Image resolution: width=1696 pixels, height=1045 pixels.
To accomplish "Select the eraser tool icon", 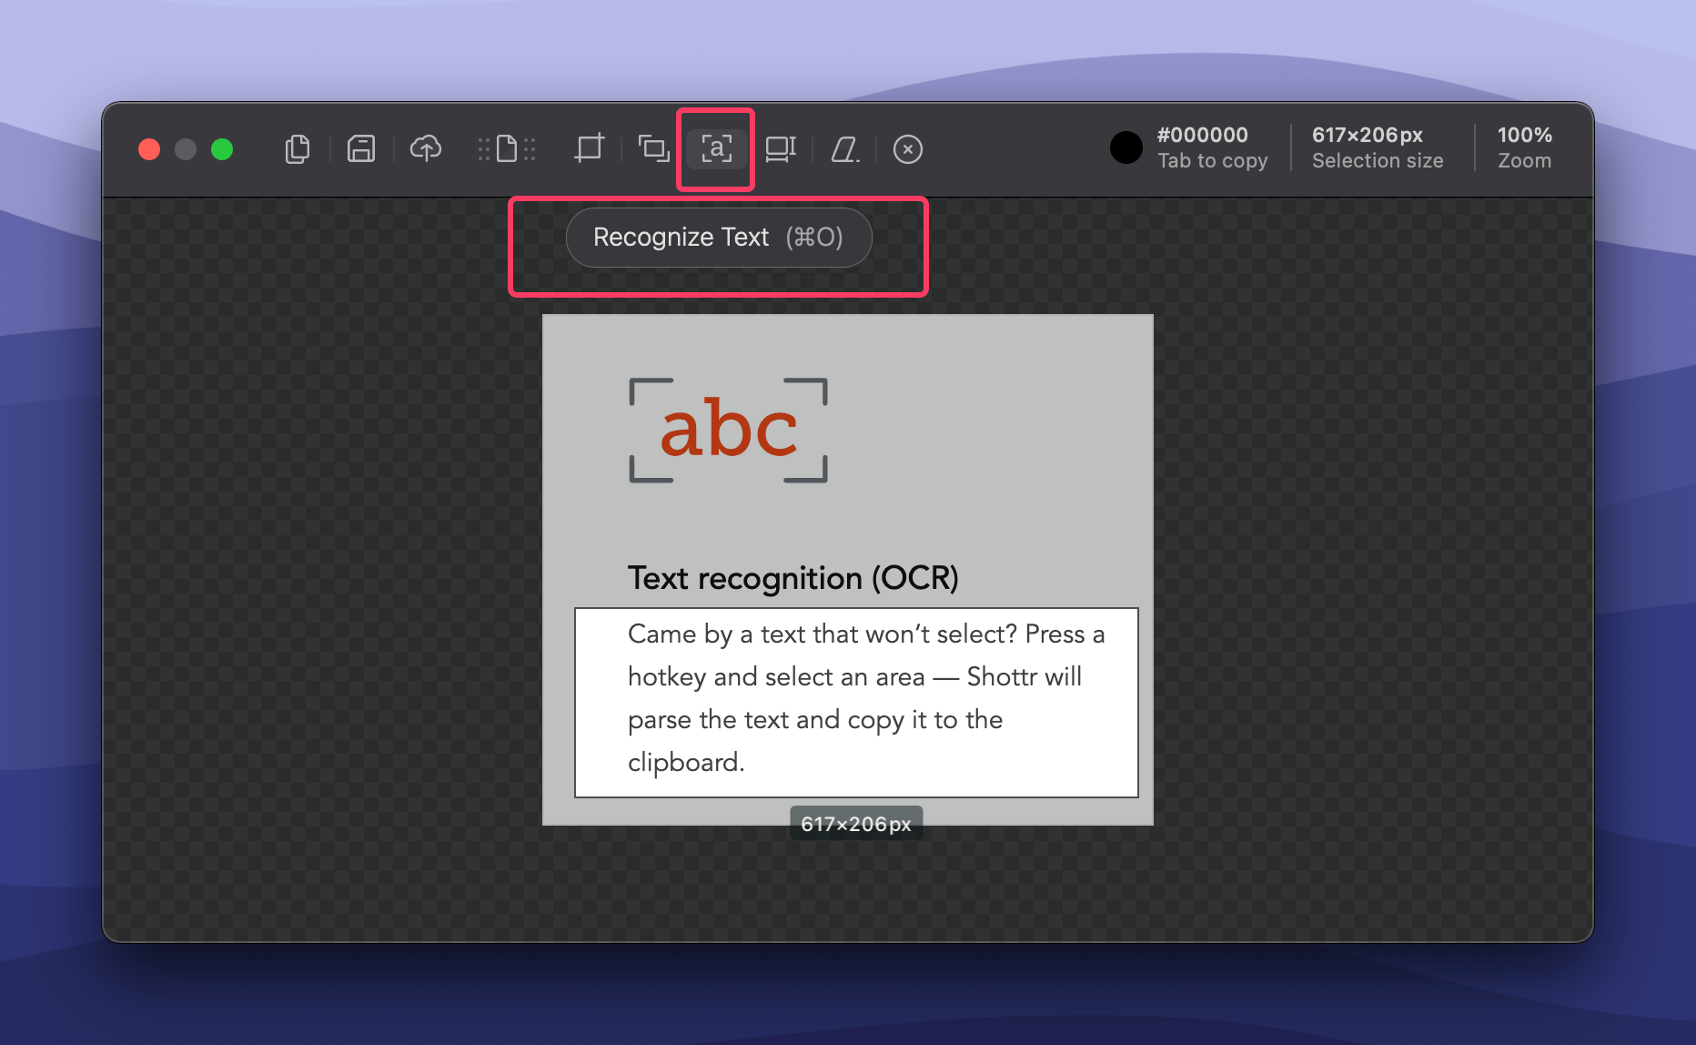I will [x=844, y=149].
